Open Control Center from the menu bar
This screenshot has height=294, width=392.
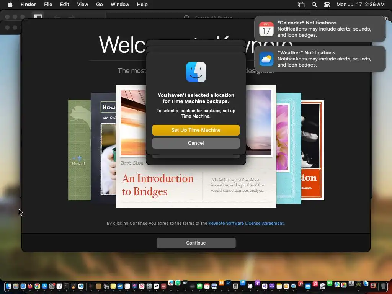[327, 5]
